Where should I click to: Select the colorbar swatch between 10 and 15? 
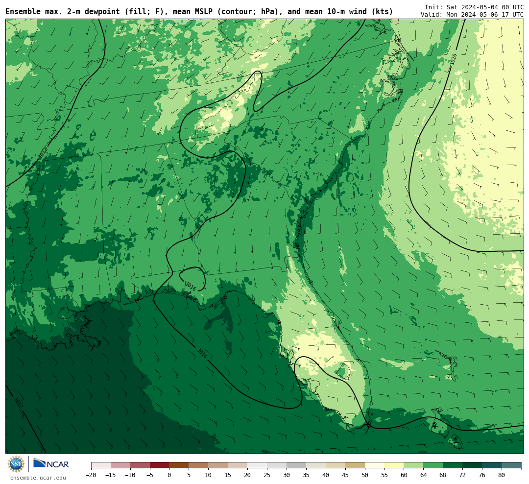218,465
